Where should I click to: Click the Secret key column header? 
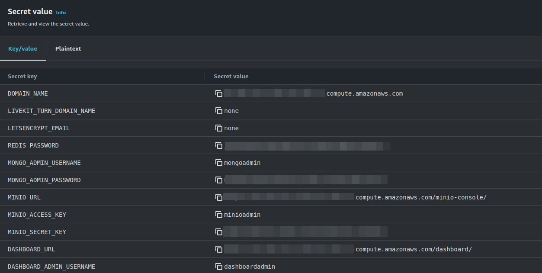coord(22,76)
